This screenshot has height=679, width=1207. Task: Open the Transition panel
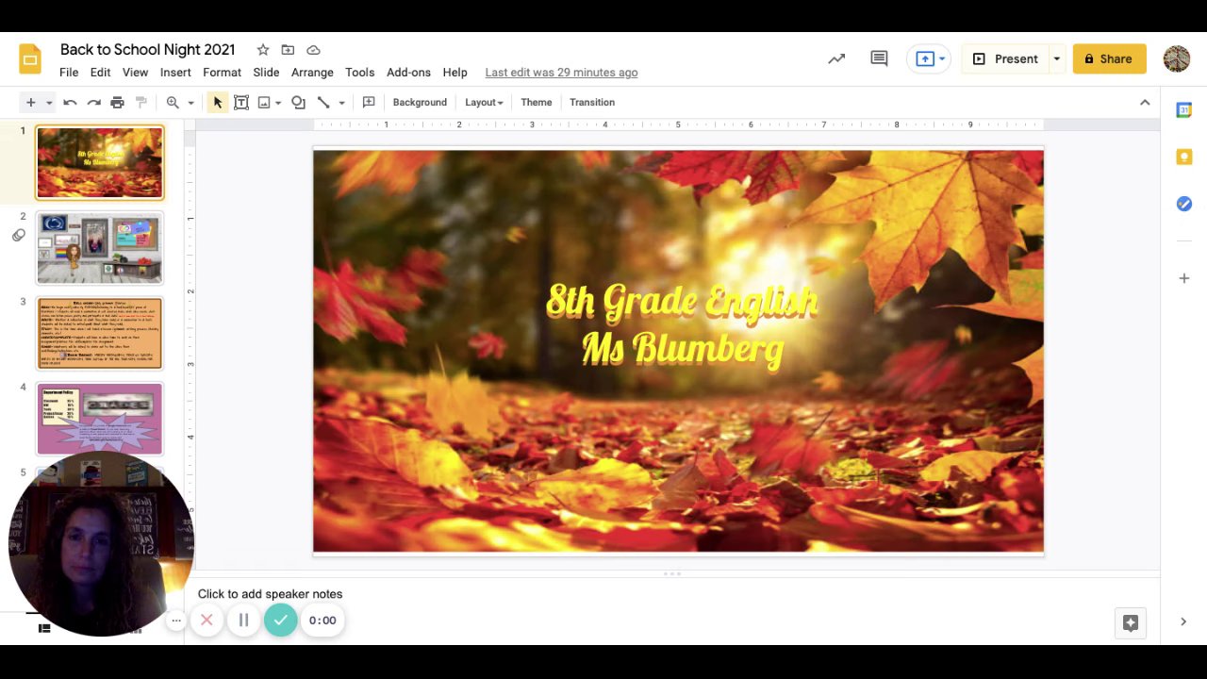(592, 102)
